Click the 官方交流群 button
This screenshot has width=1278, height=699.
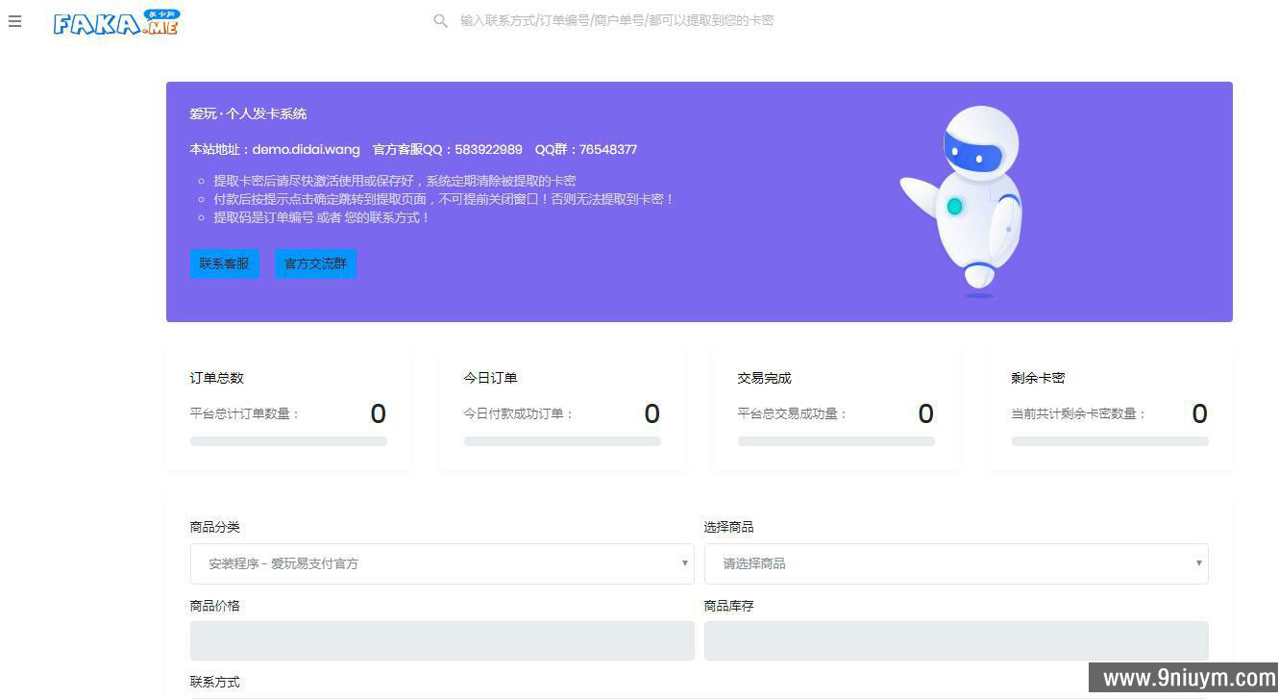[x=315, y=263]
